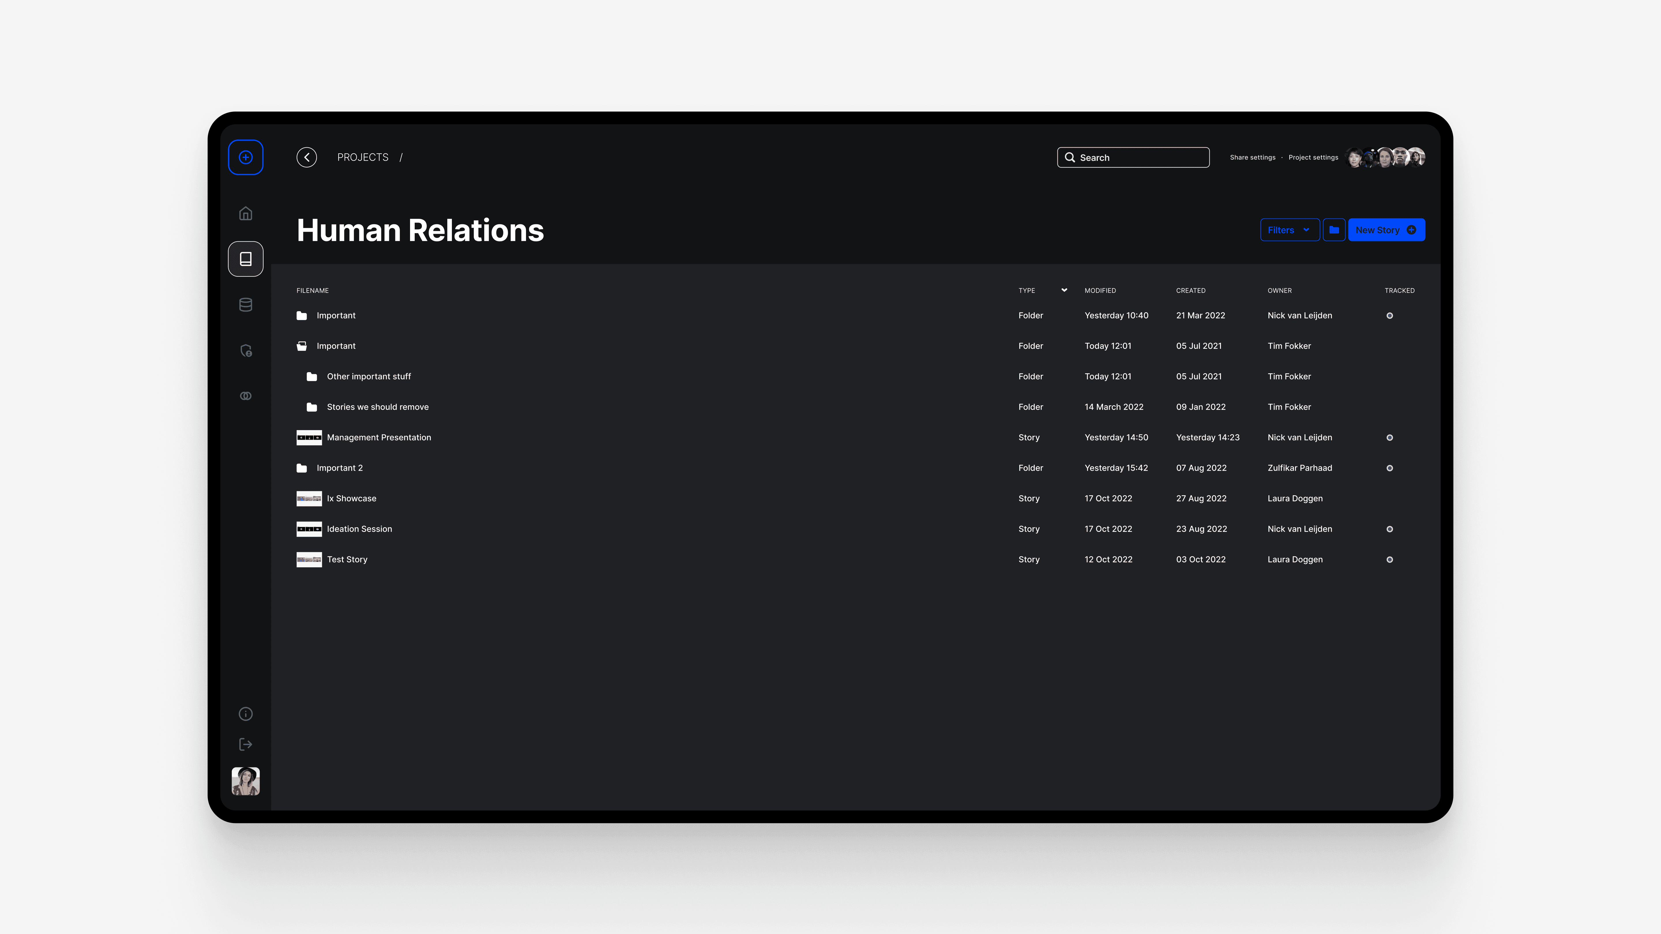Image resolution: width=1661 pixels, height=934 pixels.
Task: Toggle tracking for Management Presentation
Action: click(x=1390, y=438)
